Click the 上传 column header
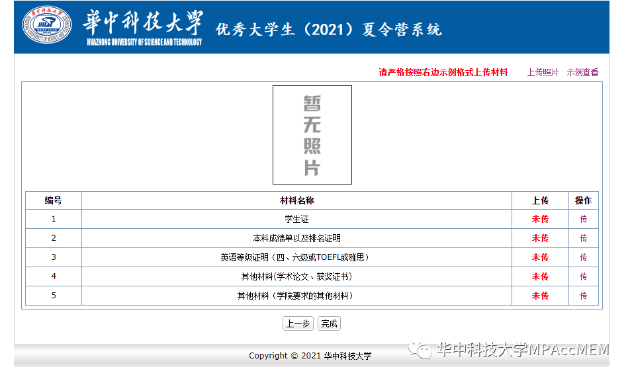 (x=540, y=200)
